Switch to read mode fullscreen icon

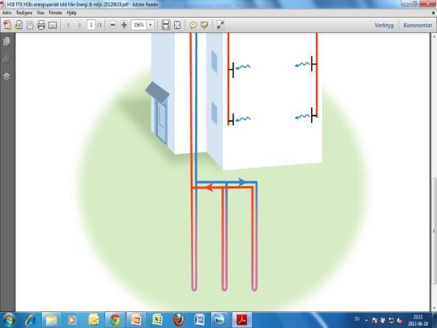[x=221, y=25]
